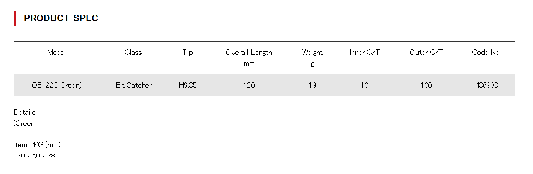Click the PRODUCT SPEC heading
533x174 pixels.
coord(61,18)
